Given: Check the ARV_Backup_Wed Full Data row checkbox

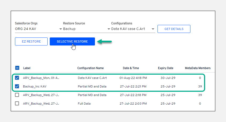Looking at the screenshot, I should point(17,104).
